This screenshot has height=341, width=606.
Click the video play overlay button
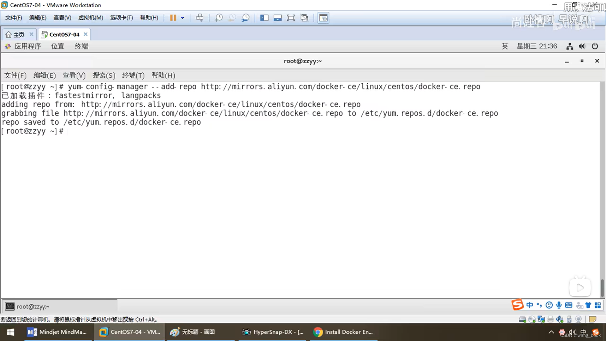click(x=580, y=287)
